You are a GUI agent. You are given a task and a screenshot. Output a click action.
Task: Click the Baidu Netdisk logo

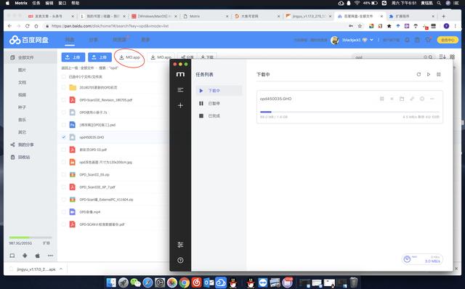pos(29,40)
